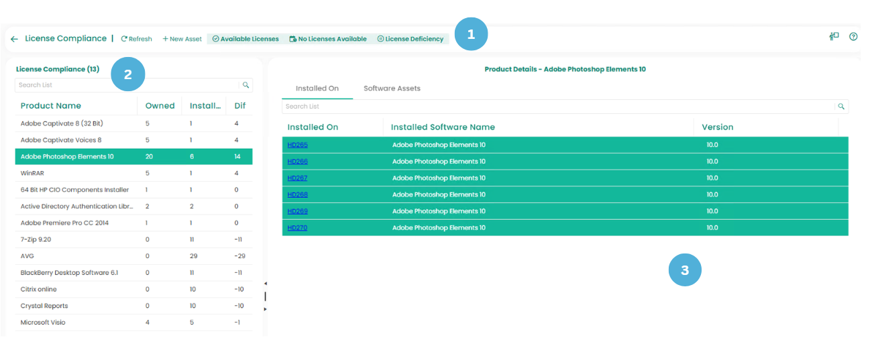Filter by No Licenses Available
Screen dimensions: 874x340
(328, 39)
